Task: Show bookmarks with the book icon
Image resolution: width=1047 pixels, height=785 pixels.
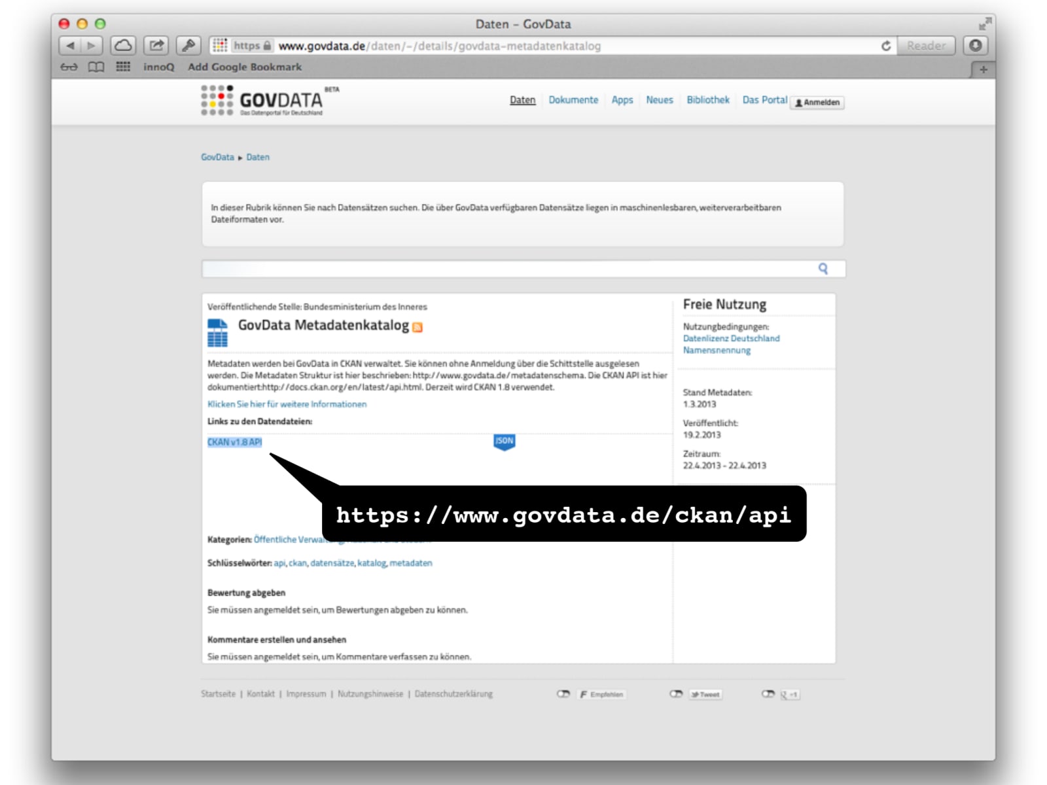Action: click(96, 67)
